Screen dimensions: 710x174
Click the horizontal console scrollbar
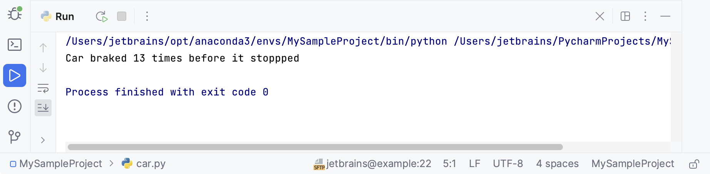point(315,147)
